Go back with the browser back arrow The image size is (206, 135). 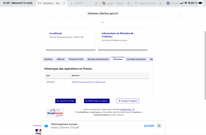click(x=6, y=14)
